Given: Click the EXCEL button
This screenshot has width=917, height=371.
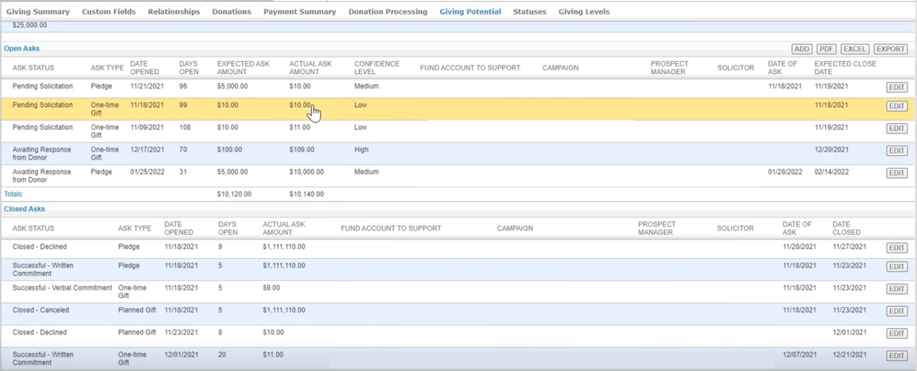Looking at the screenshot, I should click(x=854, y=49).
